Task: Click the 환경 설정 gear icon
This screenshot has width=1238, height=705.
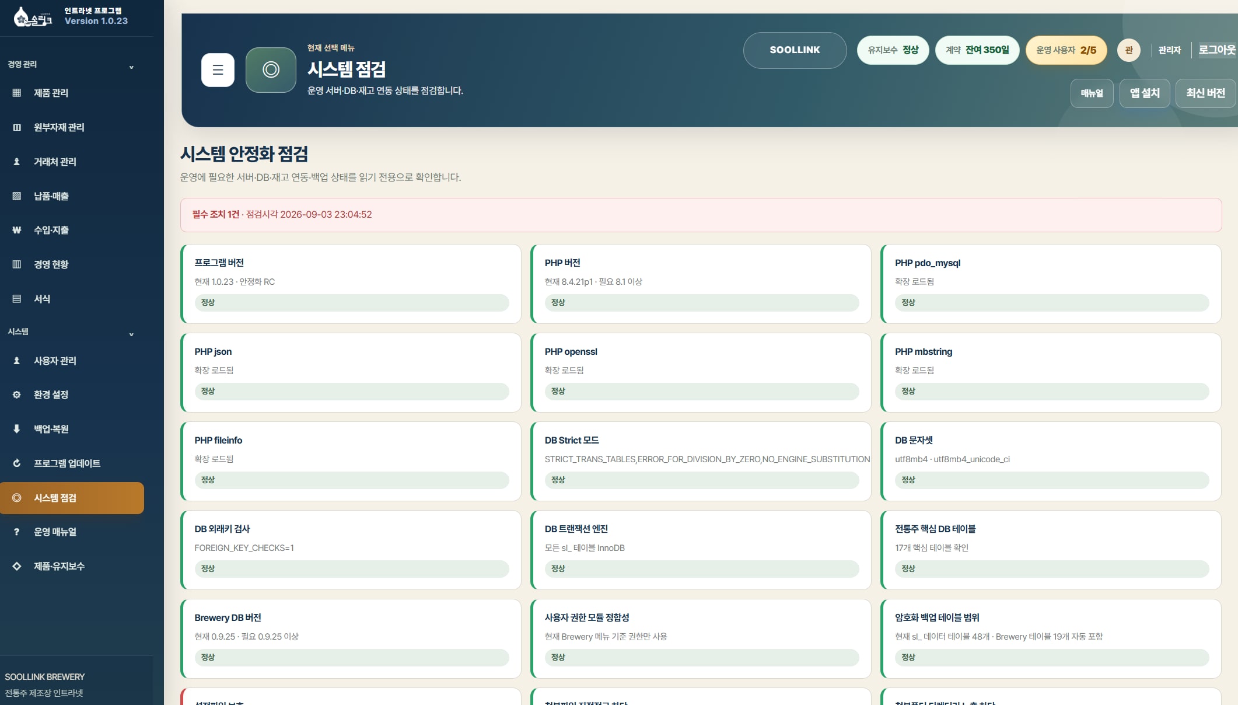Action: pyautogui.click(x=17, y=395)
